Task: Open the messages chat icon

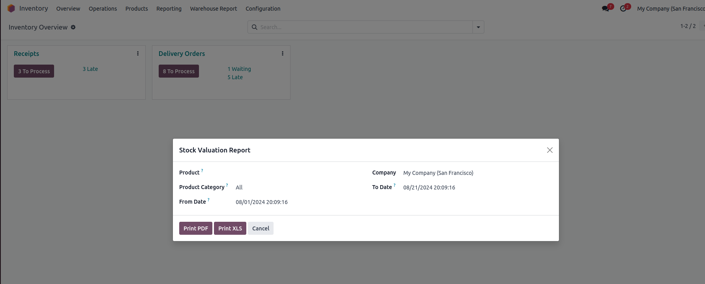Action: 606,9
